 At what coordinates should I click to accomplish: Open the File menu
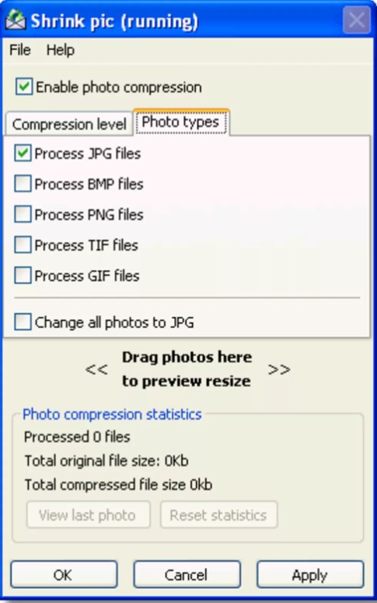[20, 50]
